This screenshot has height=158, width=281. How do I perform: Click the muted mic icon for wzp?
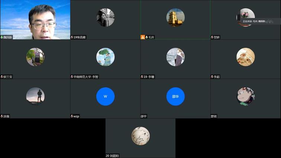coord(72,116)
